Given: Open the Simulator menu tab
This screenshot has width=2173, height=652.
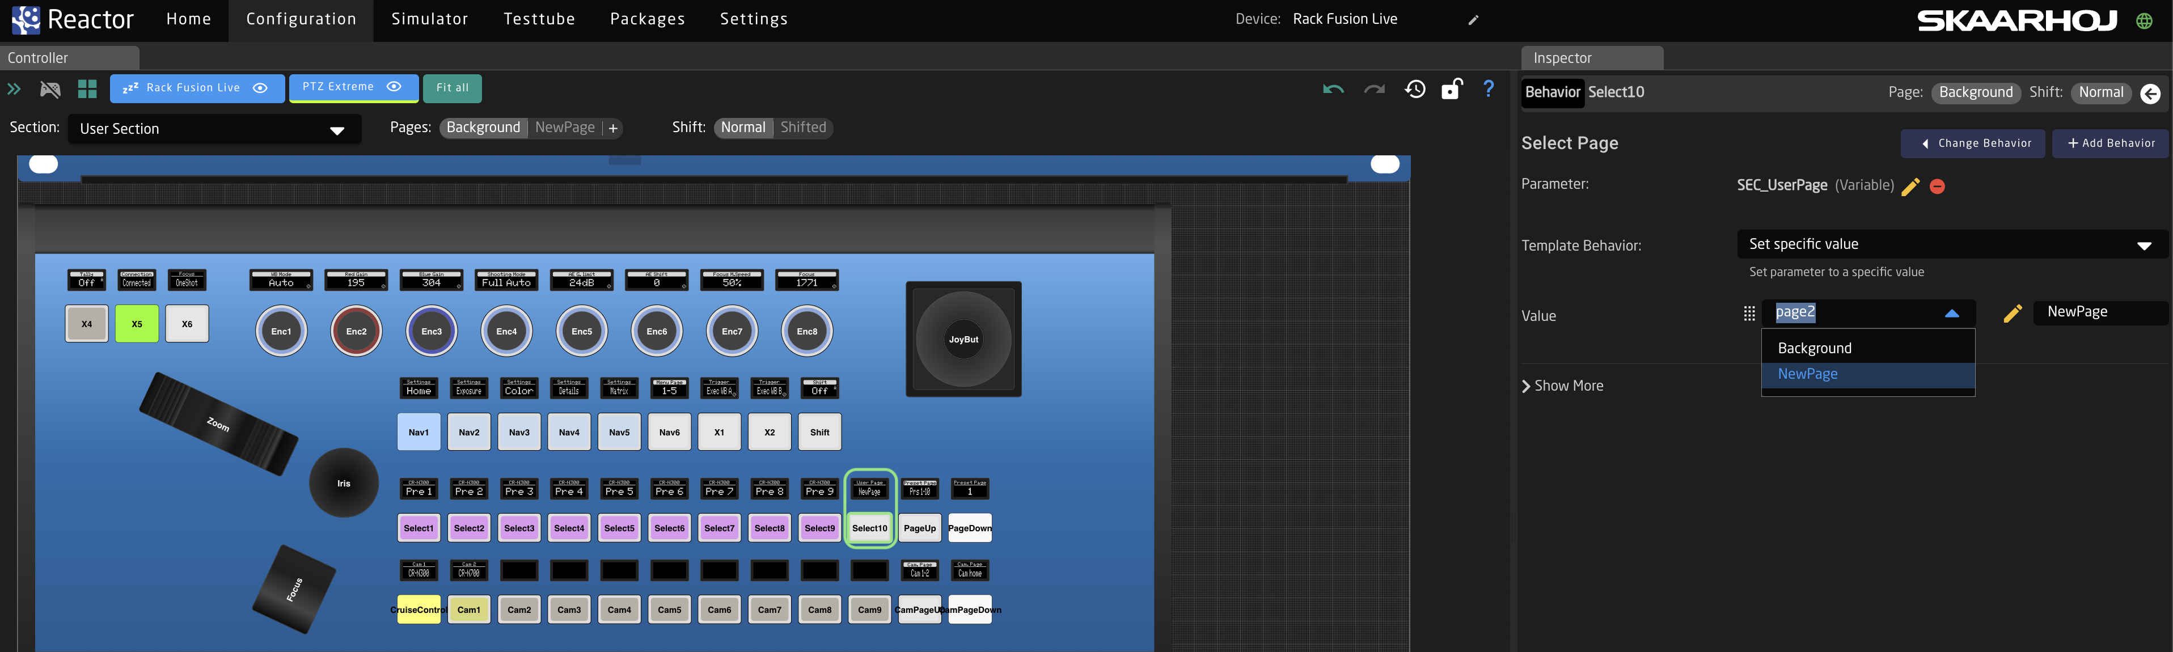Looking at the screenshot, I should (429, 19).
